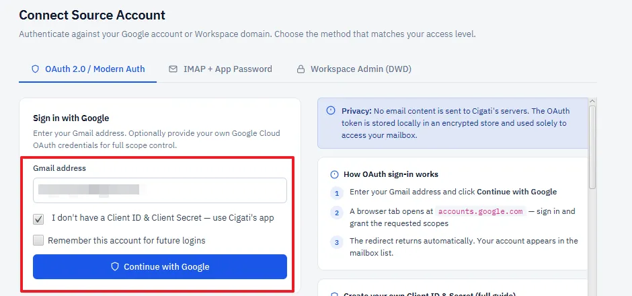Uncheck the use Cigati's app checkbox
Viewport: 632px width, 296px height.
(x=38, y=219)
